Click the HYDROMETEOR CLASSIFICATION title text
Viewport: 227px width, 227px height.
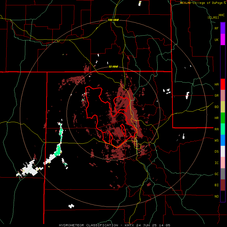(x=89, y=225)
